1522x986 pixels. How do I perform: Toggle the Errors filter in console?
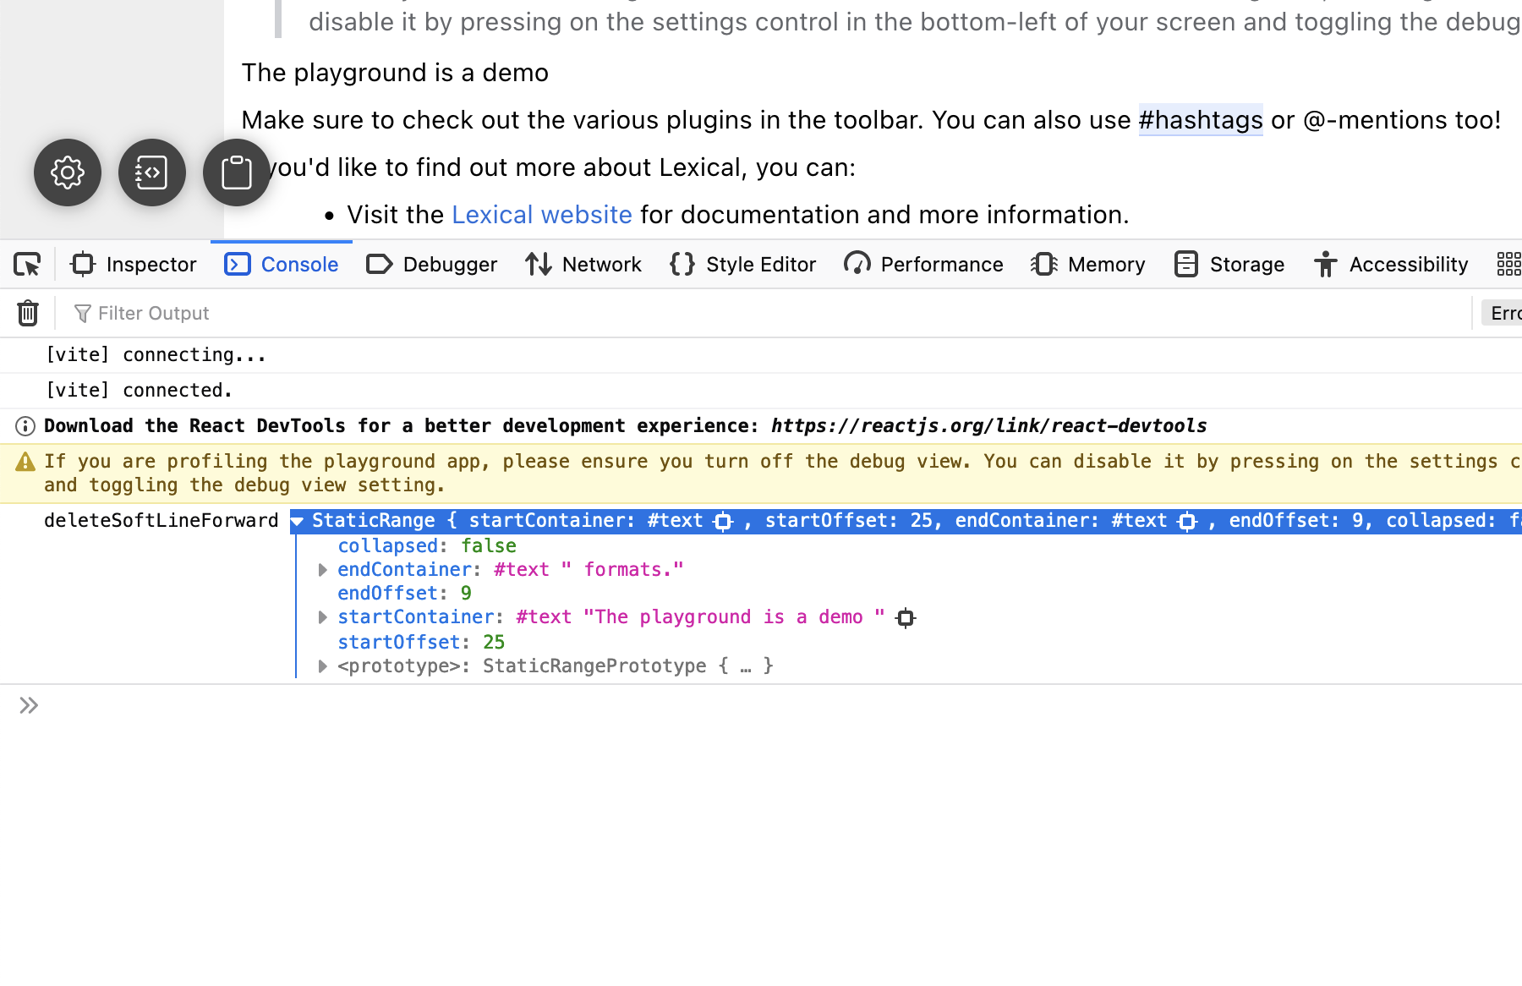click(1504, 313)
